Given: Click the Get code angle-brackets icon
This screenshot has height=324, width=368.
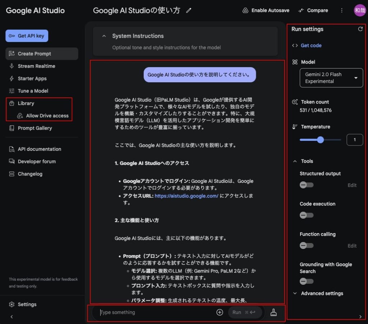Looking at the screenshot, I should [295, 46].
